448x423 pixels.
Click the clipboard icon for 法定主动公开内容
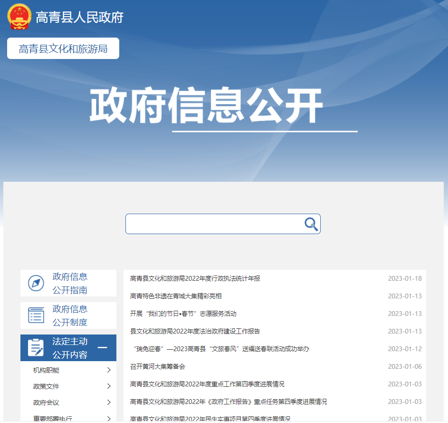(36, 348)
